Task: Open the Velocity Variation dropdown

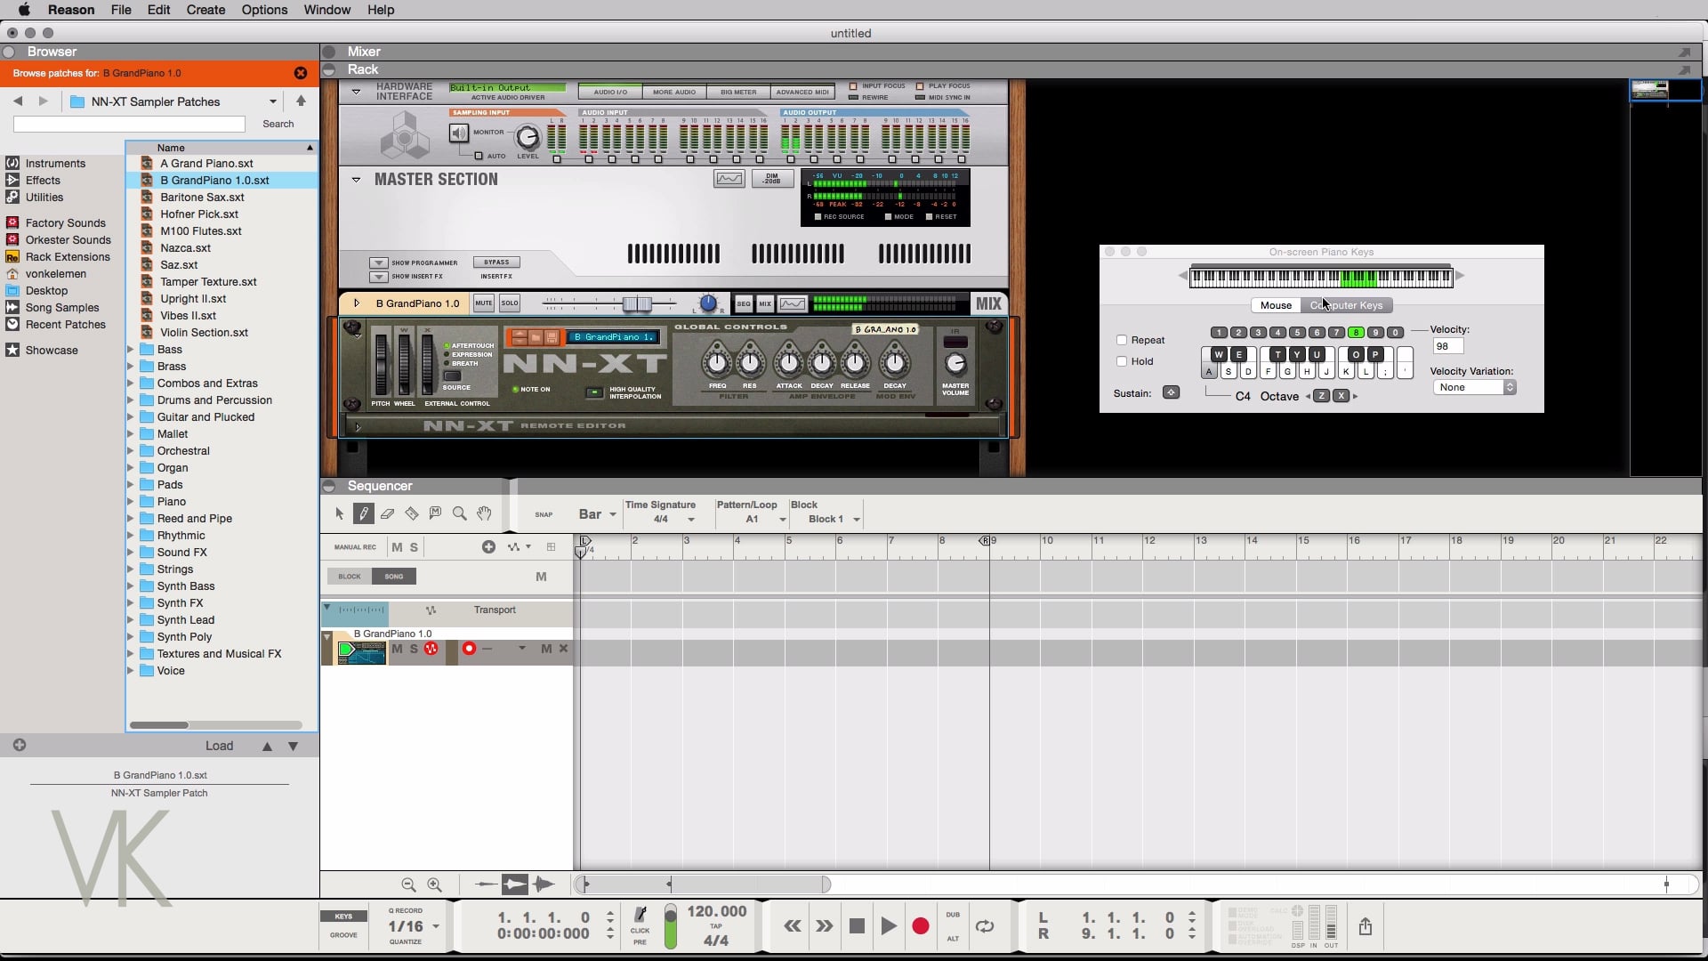Action: (1474, 387)
